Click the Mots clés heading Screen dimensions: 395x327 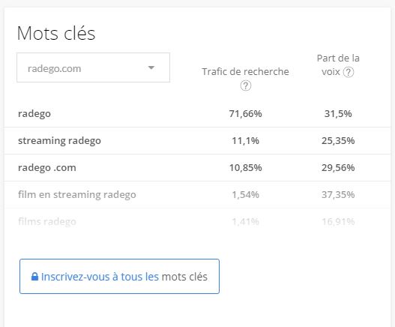(56, 33)
